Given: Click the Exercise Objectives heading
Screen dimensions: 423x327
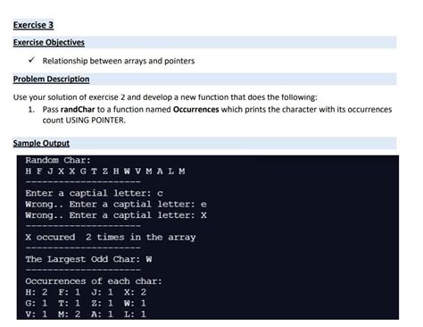Looking at the screenshot, I should click(x=49, y=42).
